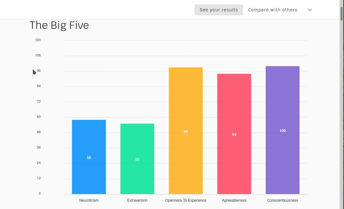Screen dimensions: 344x209
Task: Click the 100 value inside purple bar
Action: pyautogui.click(x=283, y=131)
